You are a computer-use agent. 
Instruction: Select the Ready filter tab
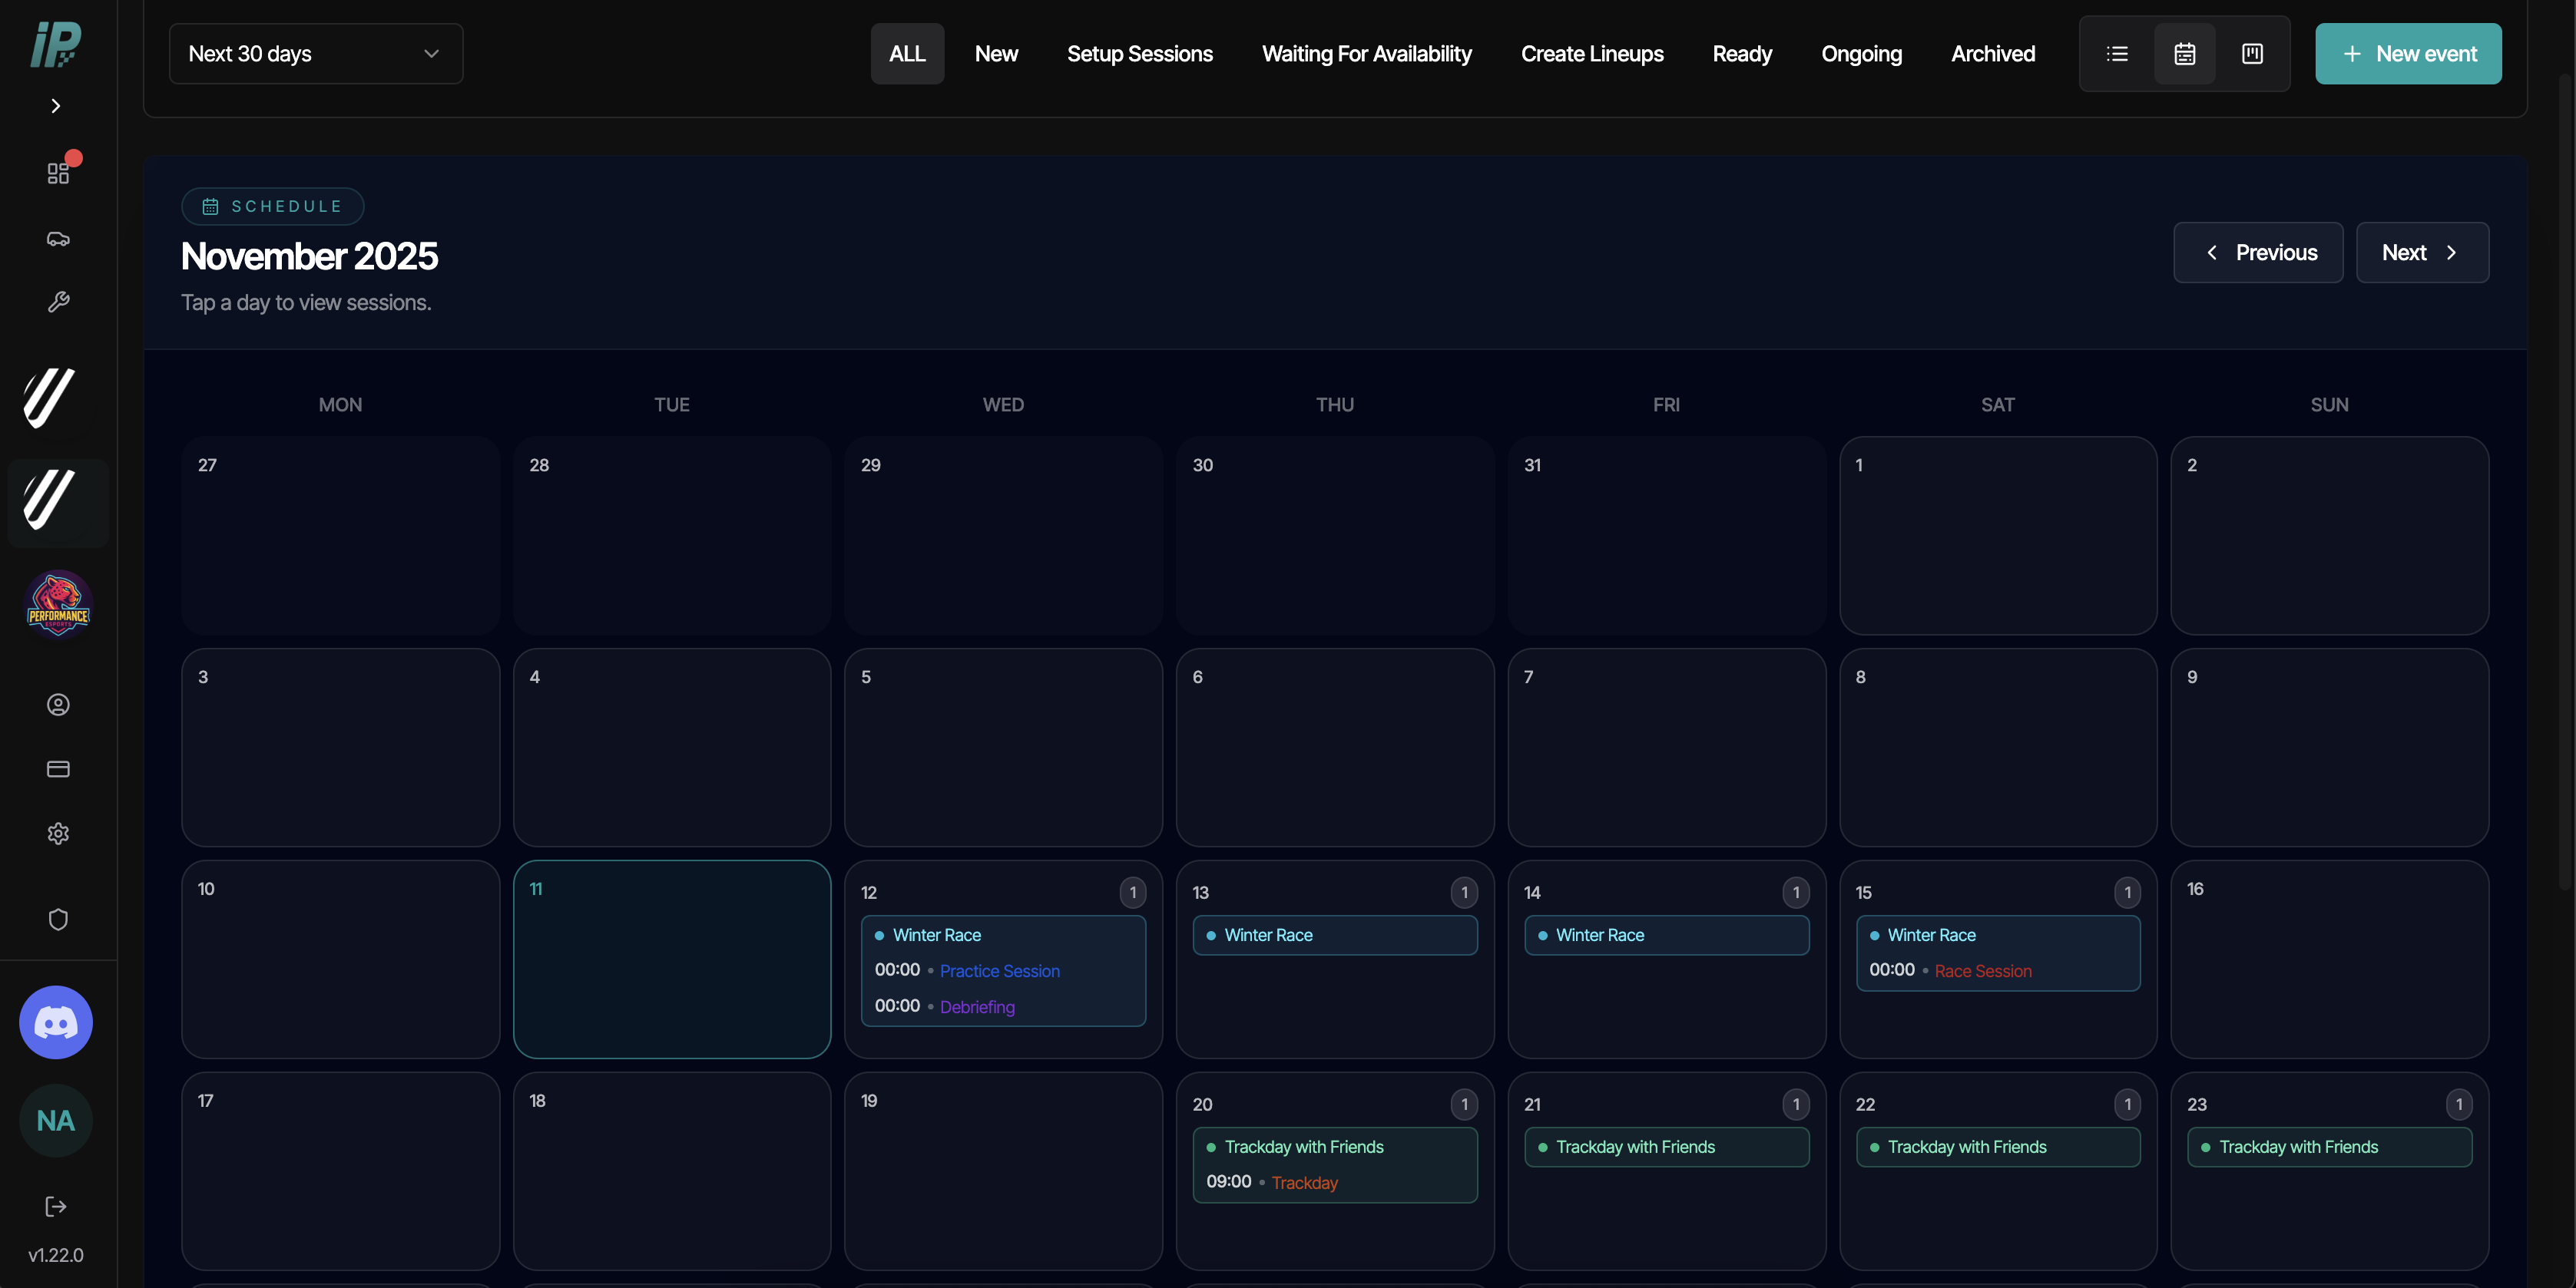point(1742,54)
